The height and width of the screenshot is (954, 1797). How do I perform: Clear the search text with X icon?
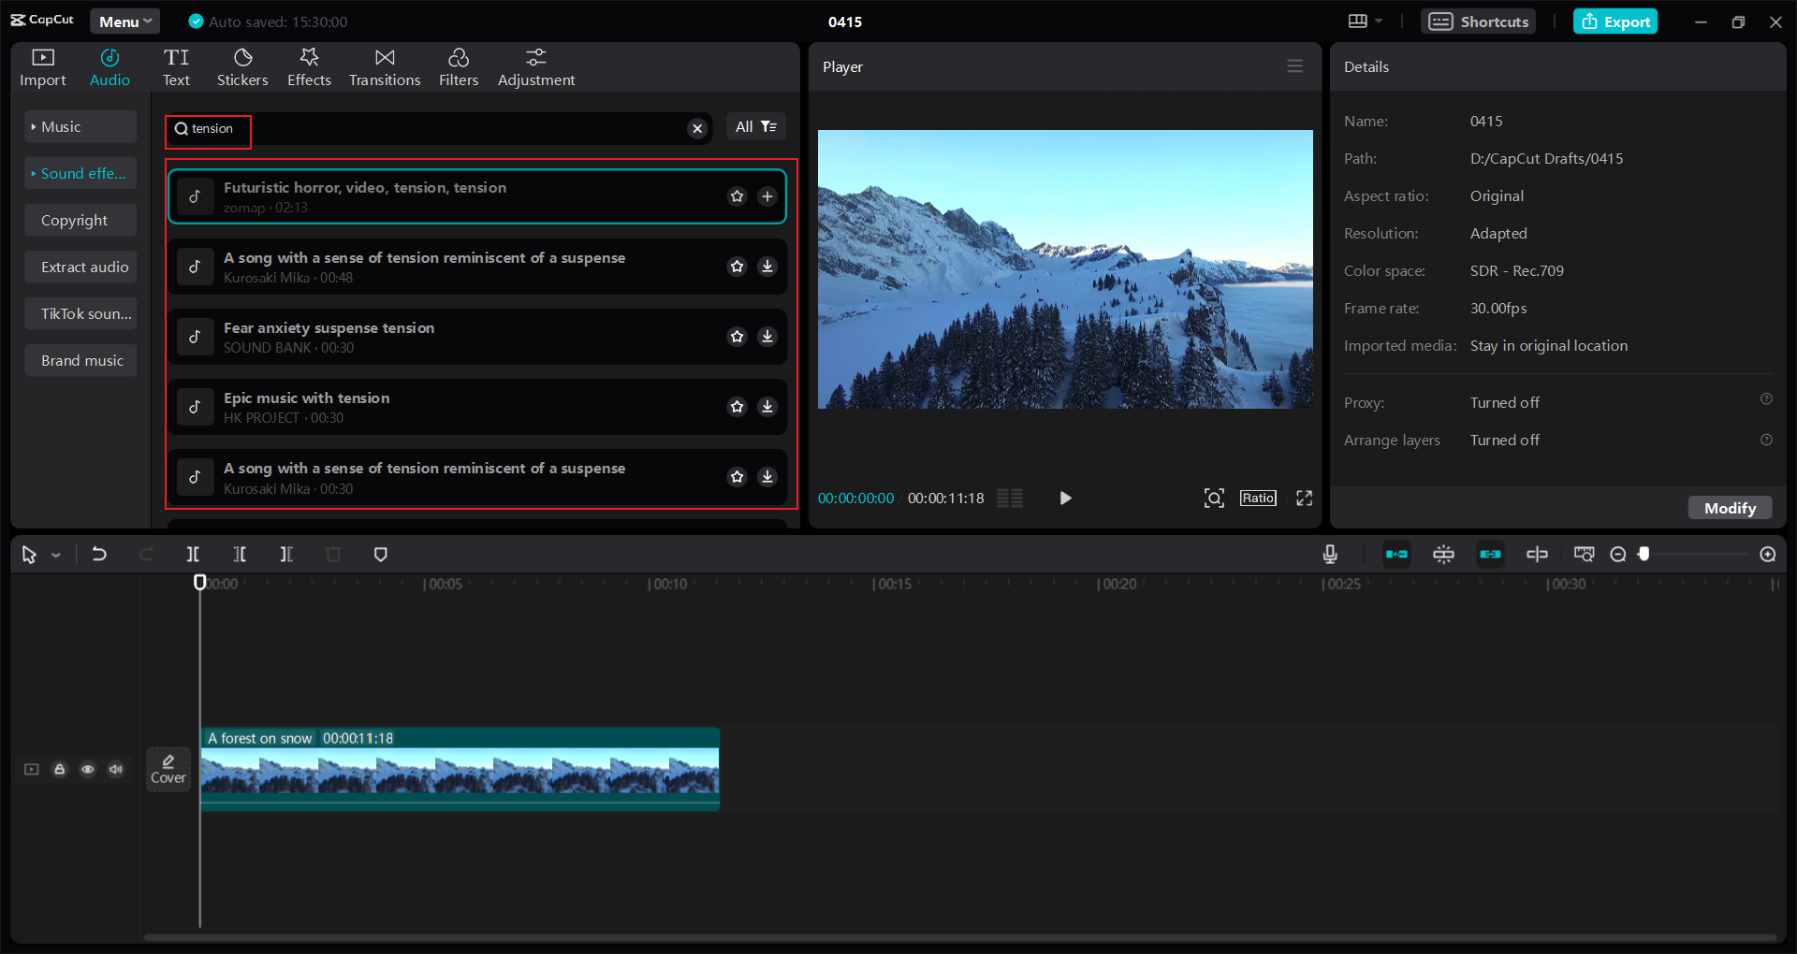[697, 129]
